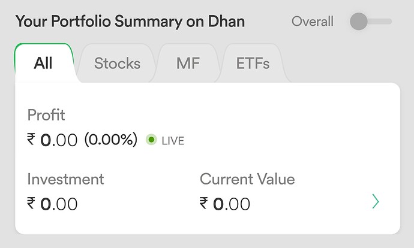Image resolution: width=414 pixels, height=248 pixels.
Task: Switch to the ETFs tab
Action: (253, 63)
